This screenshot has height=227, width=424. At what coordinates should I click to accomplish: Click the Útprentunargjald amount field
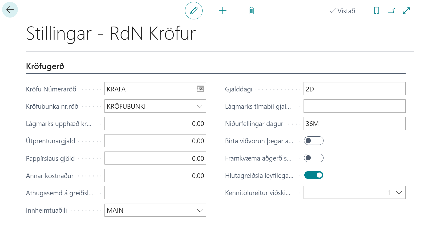point(155,141)
